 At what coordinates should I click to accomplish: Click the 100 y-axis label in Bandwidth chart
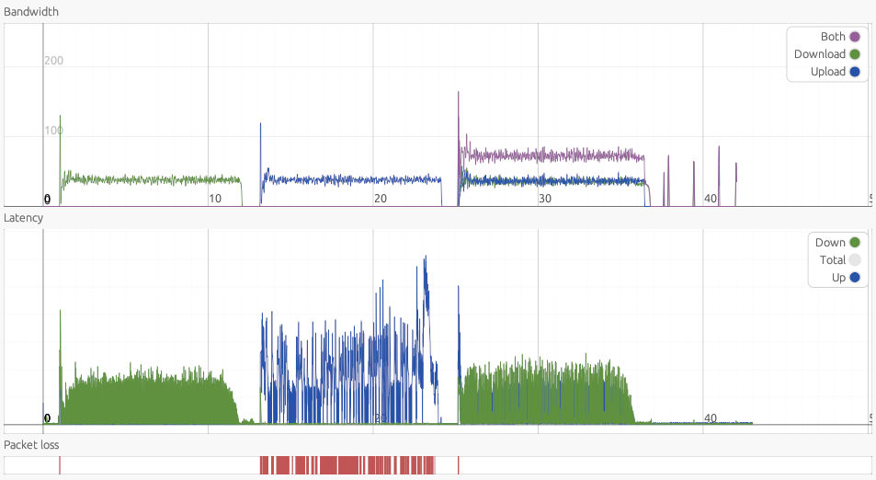tap(53, 131)
